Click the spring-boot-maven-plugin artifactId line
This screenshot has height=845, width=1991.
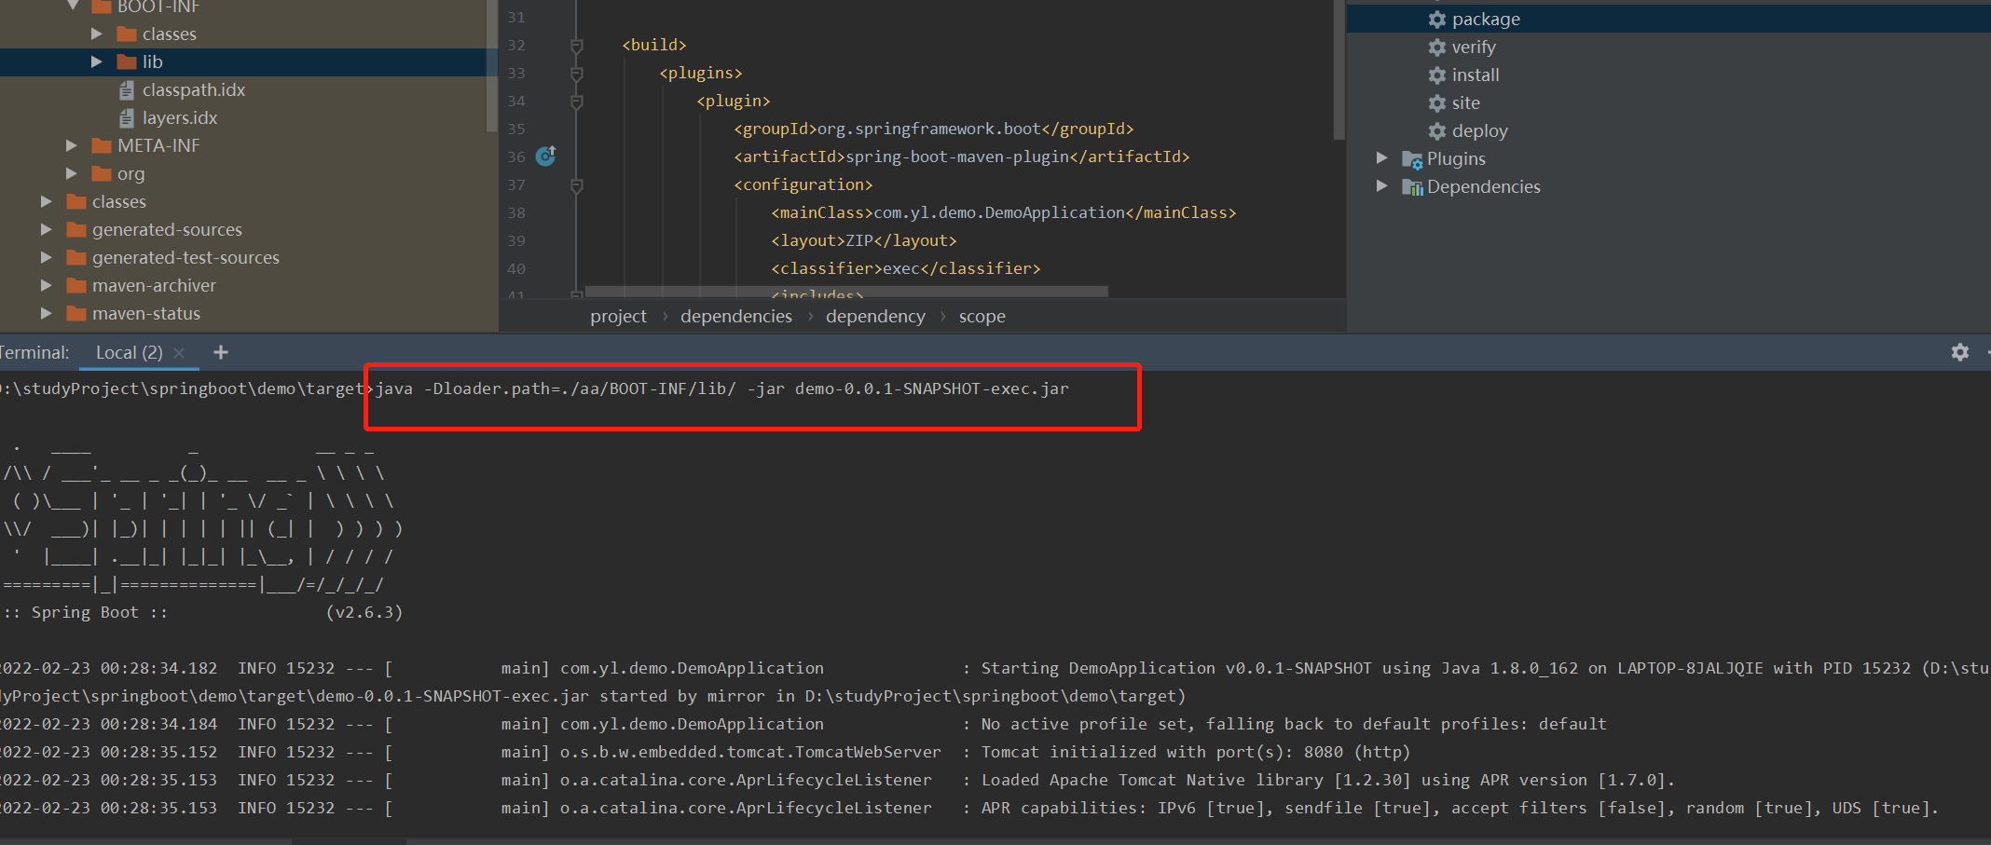[x=961, y=157]
